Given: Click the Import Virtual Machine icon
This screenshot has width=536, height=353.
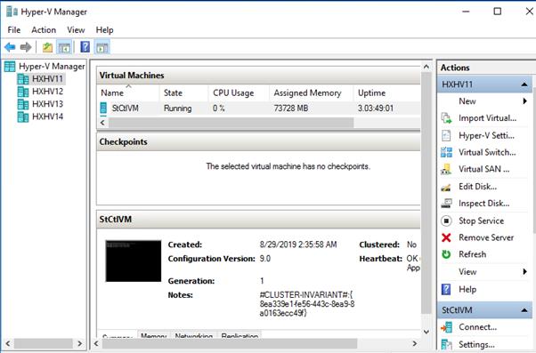Looking at the screenshot, I should click(x=446, y=118).
